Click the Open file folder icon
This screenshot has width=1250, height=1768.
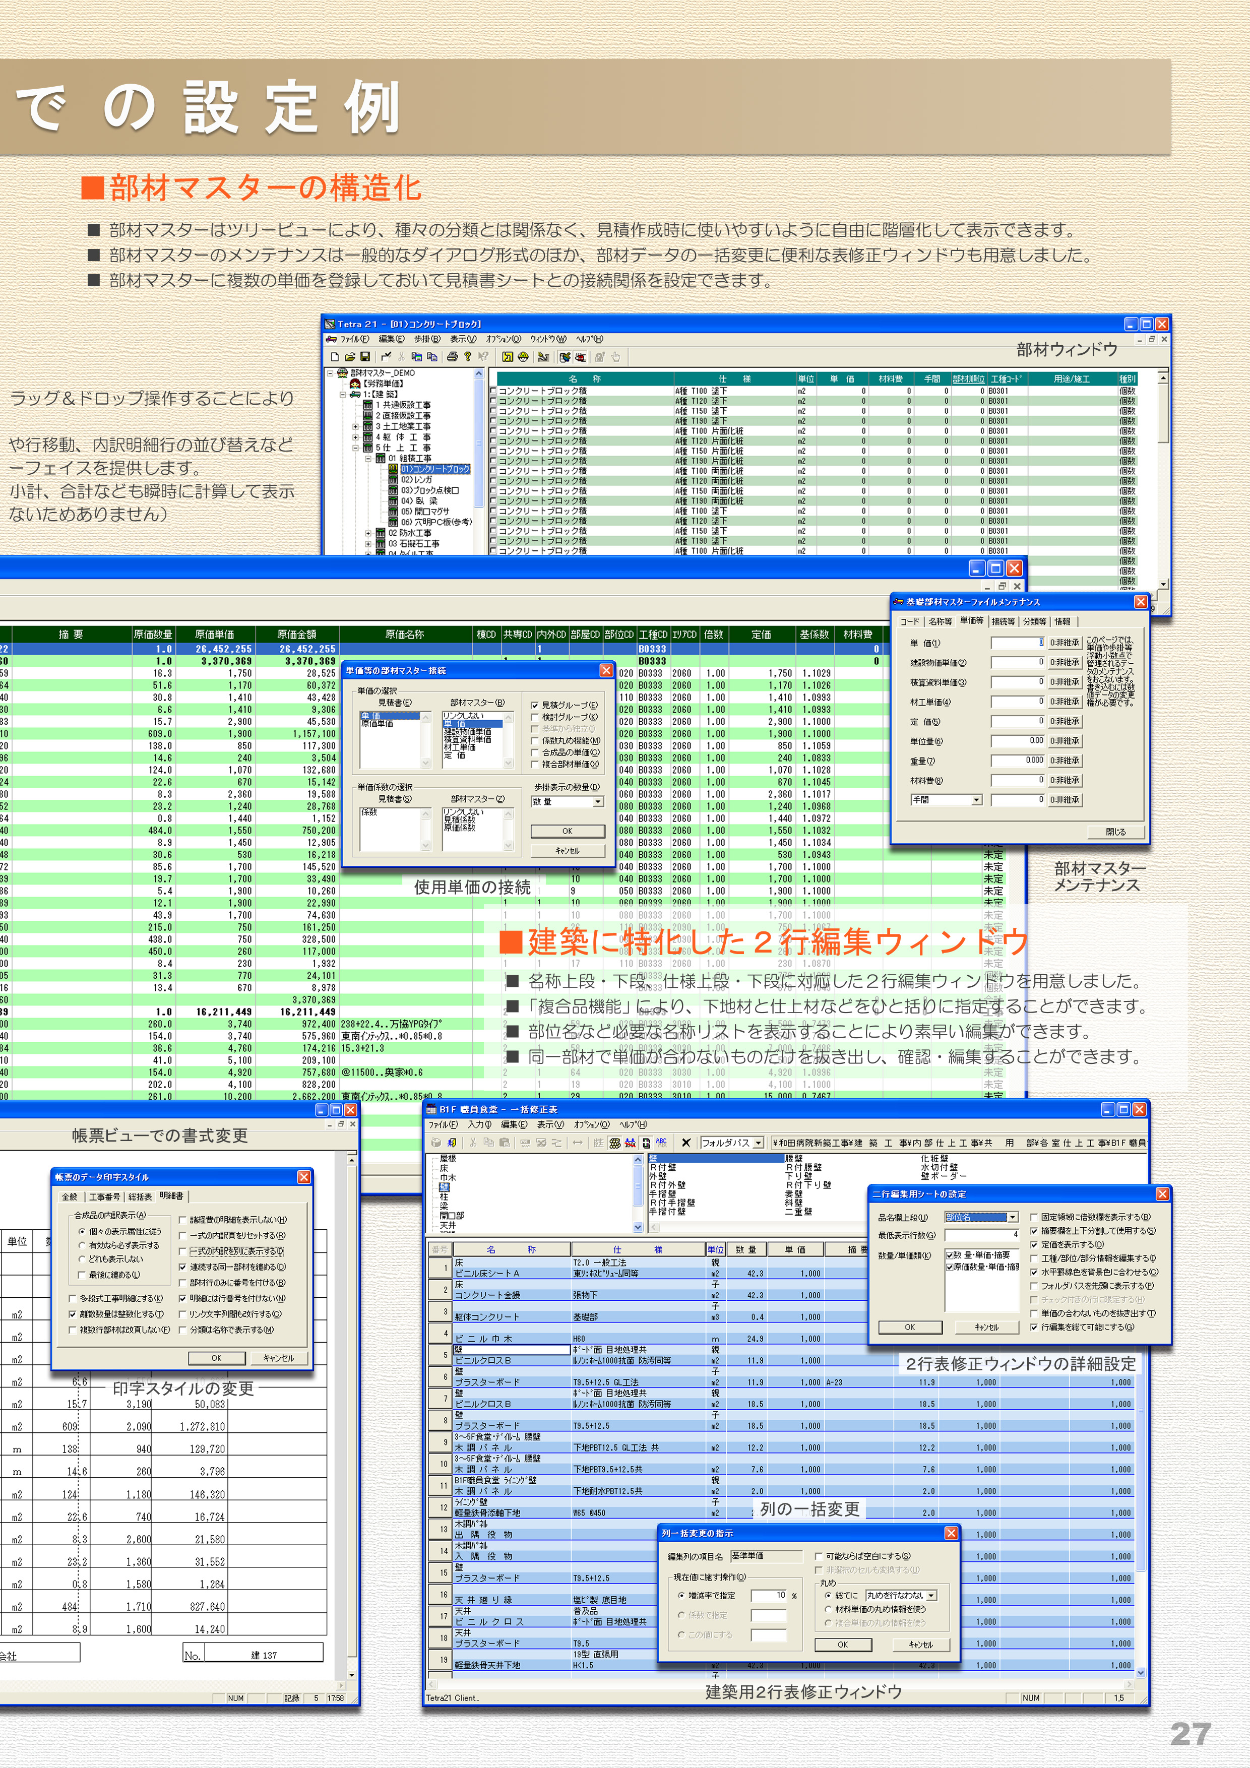(x=350, y=358)
